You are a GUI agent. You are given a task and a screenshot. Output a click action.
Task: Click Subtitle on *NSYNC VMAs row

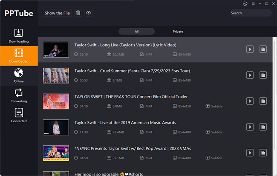[x=214, y=158]
